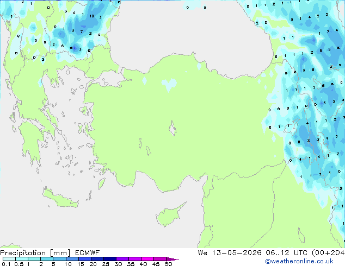Choose the 35–40 mm violet legend swatch
Viewport: 345px width, 266px height.
[135, 259]
